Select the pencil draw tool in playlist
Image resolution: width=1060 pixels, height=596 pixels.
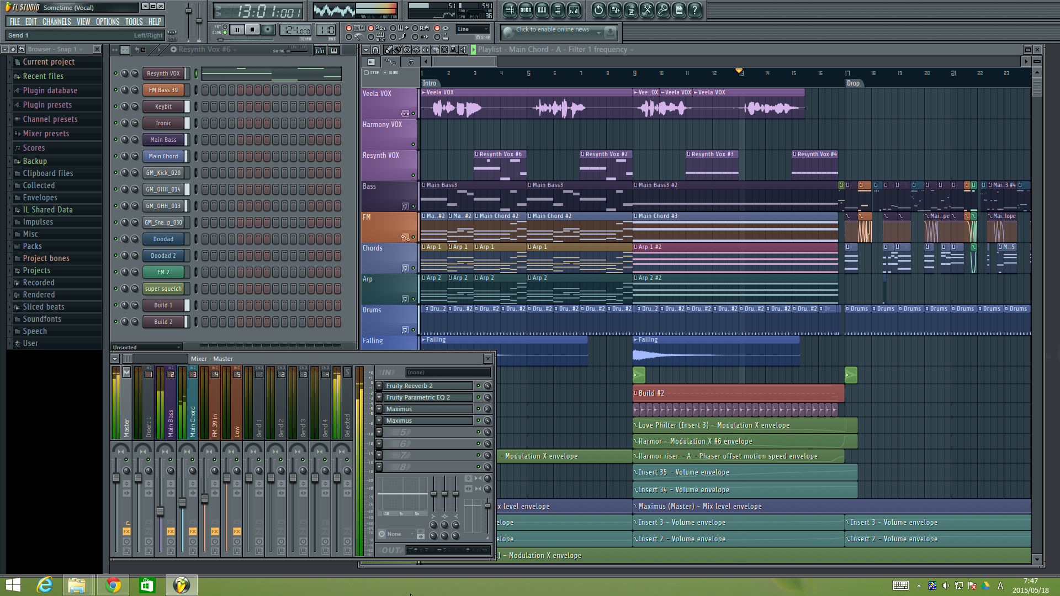389,50
